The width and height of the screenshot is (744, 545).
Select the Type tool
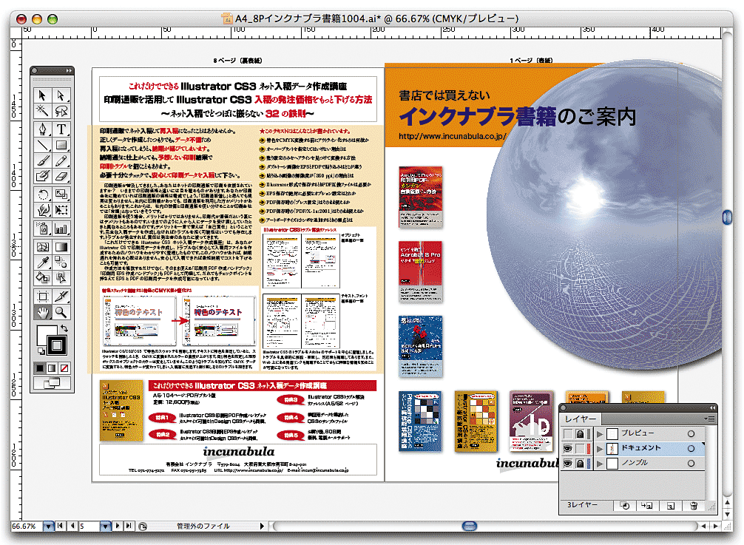pyautogui.click(x=61, y=129)
